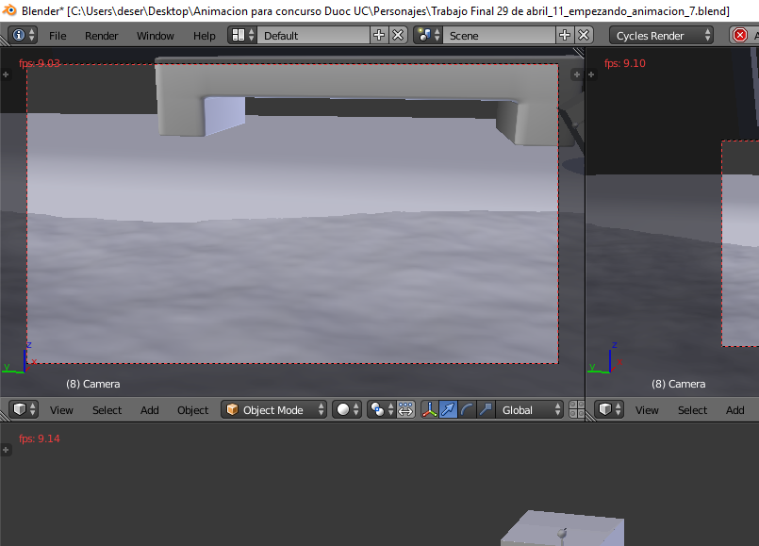Enable the translate manipulator arrow

tap(449, 409)
